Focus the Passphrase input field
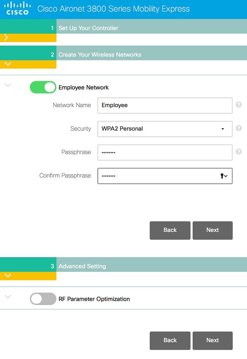The height and width of the screenshot is (359, 247). (165, 152)
